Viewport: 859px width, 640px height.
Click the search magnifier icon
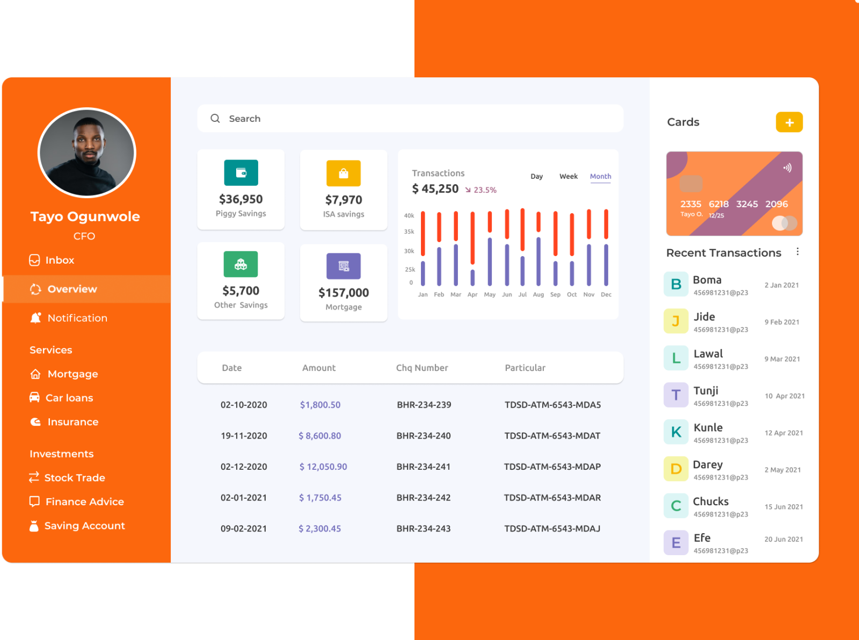point(215,118)
